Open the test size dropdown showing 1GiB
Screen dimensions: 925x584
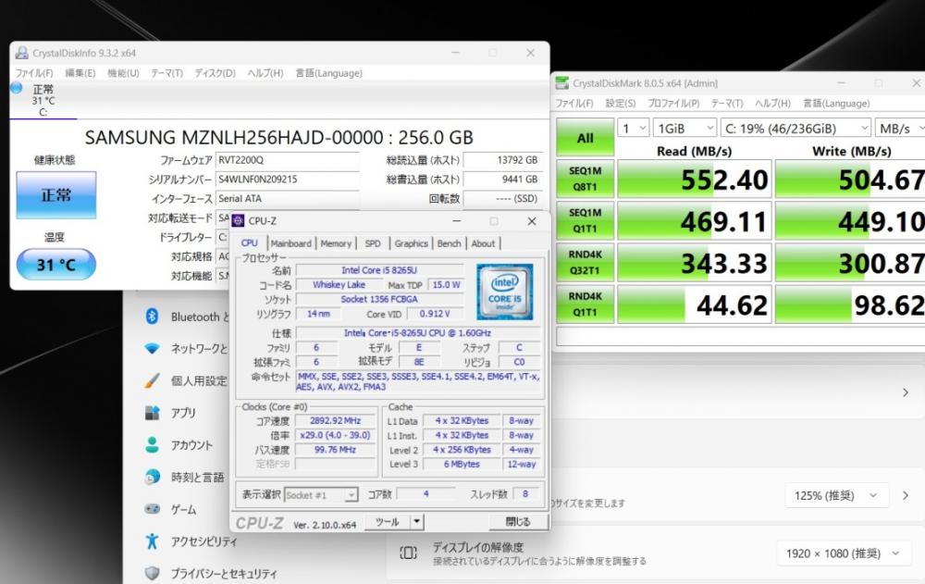coord(684,128)
